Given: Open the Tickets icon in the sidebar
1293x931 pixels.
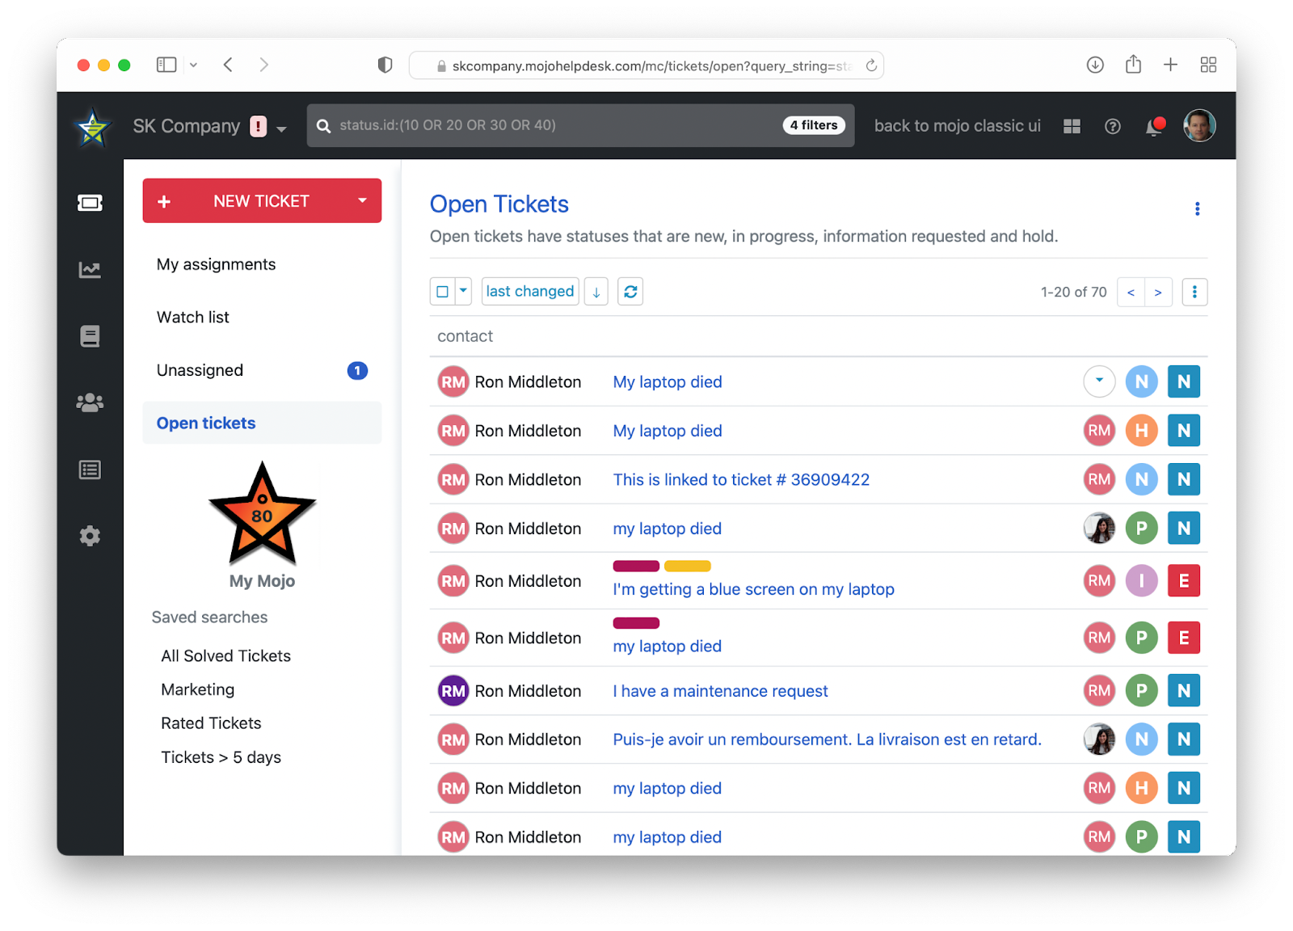Looking at the screenshot, I should pyautogui.click(x=90, y=203).
